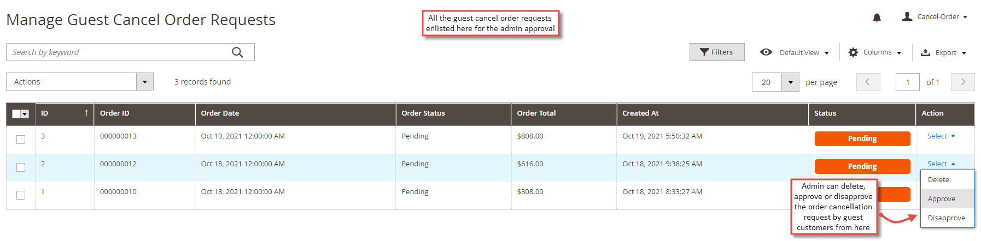
Task: Open the Actions dropdown
Action: (80, 82)
